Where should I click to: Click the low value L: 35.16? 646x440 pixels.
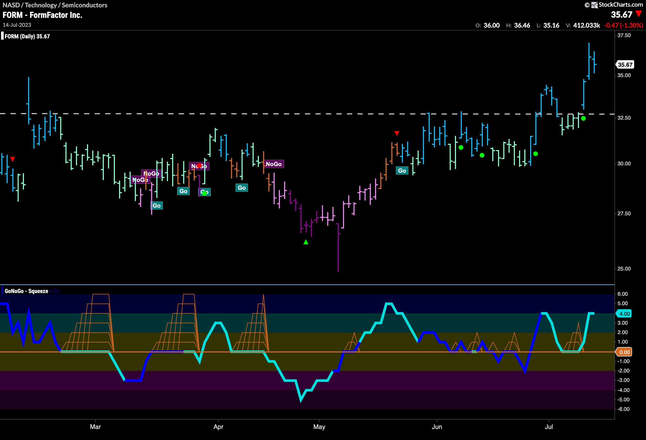pos(548,25)
